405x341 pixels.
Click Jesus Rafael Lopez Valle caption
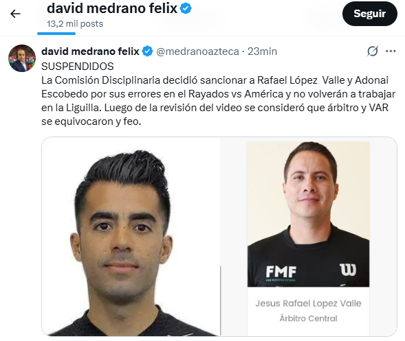309,303
